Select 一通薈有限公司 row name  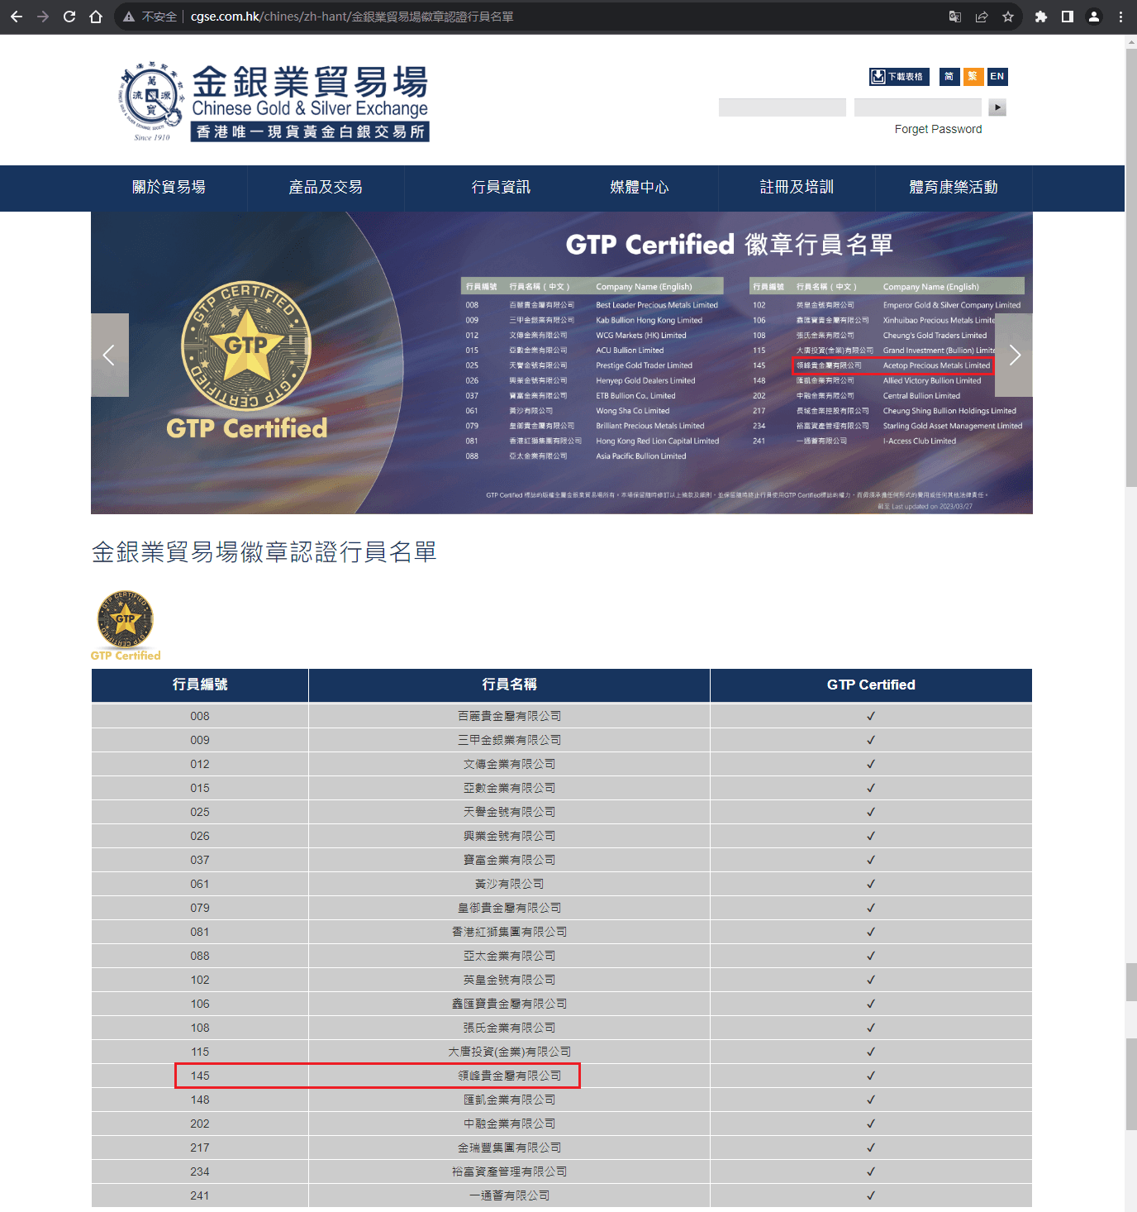pos(509,1195)
